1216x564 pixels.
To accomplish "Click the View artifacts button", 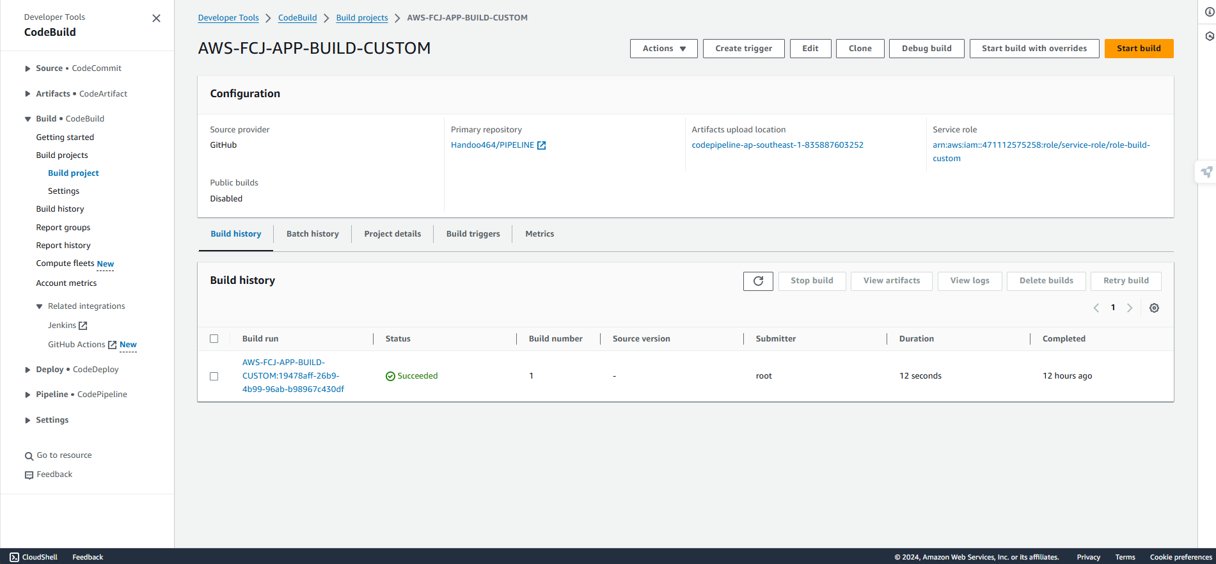I will point(891,281).
